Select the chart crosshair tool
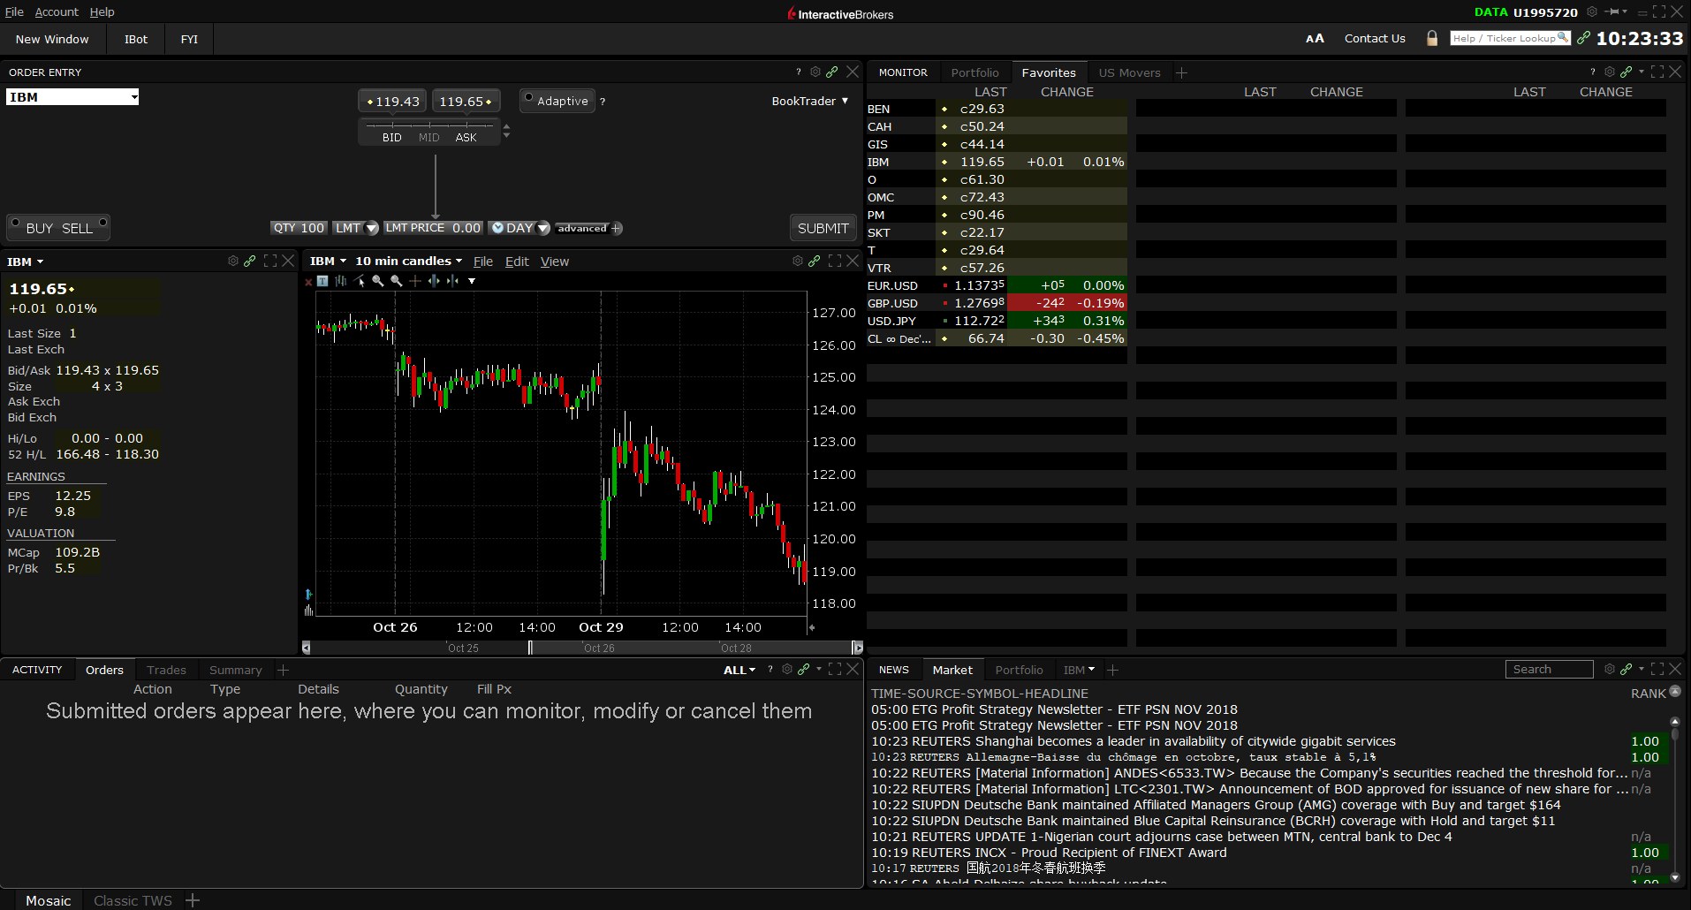The width and height of the screenshot is (1691, 910). point(414,281)
